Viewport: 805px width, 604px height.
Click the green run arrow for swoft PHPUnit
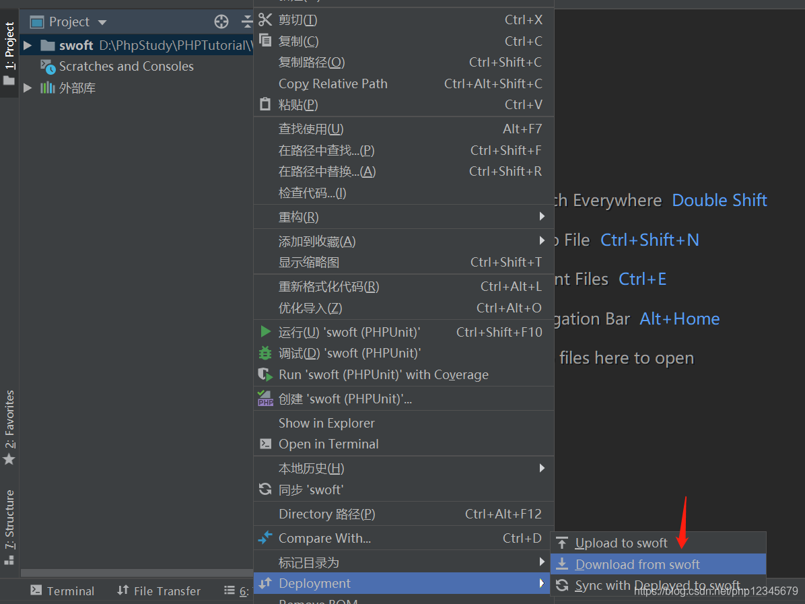(x=265, y=332)
